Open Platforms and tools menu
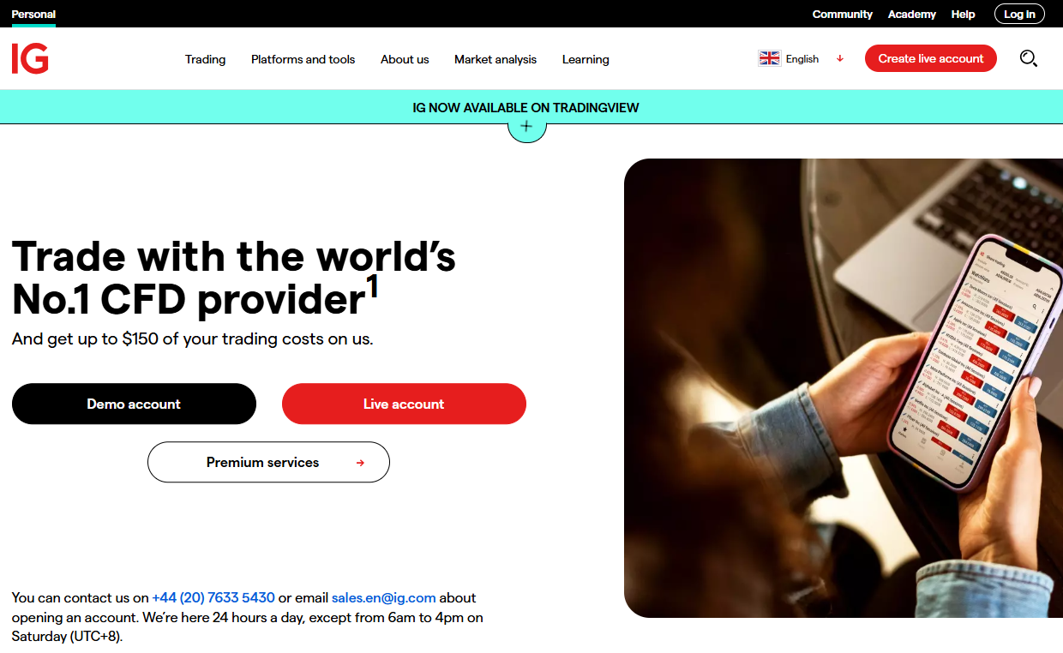Viewport: 1063px width, 653px height. (x=303, y=59)
